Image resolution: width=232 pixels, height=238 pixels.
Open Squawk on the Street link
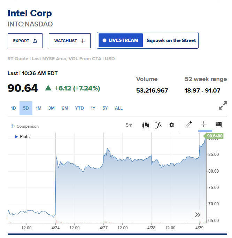click(x=171, y=40)
